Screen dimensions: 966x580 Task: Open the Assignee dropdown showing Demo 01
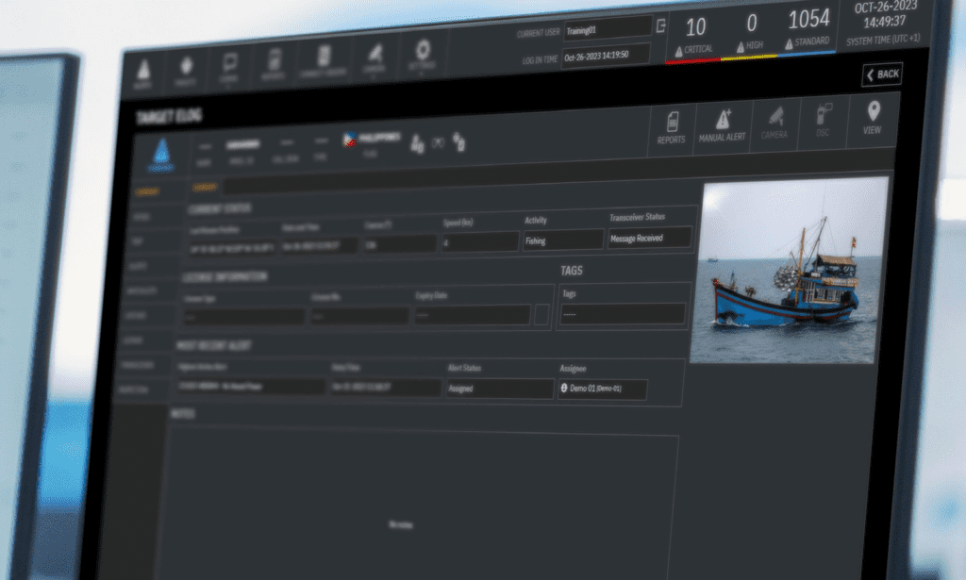click(601, 389)
